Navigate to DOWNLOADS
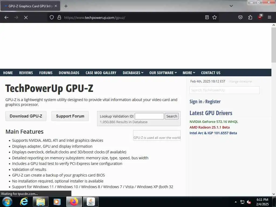Screen dimensions: 276x207 pos(69,73)
